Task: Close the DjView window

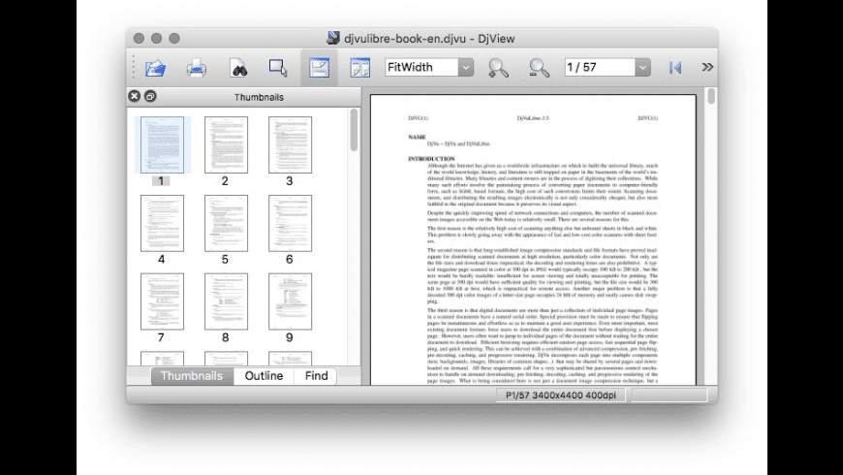Action: point(139,38)
